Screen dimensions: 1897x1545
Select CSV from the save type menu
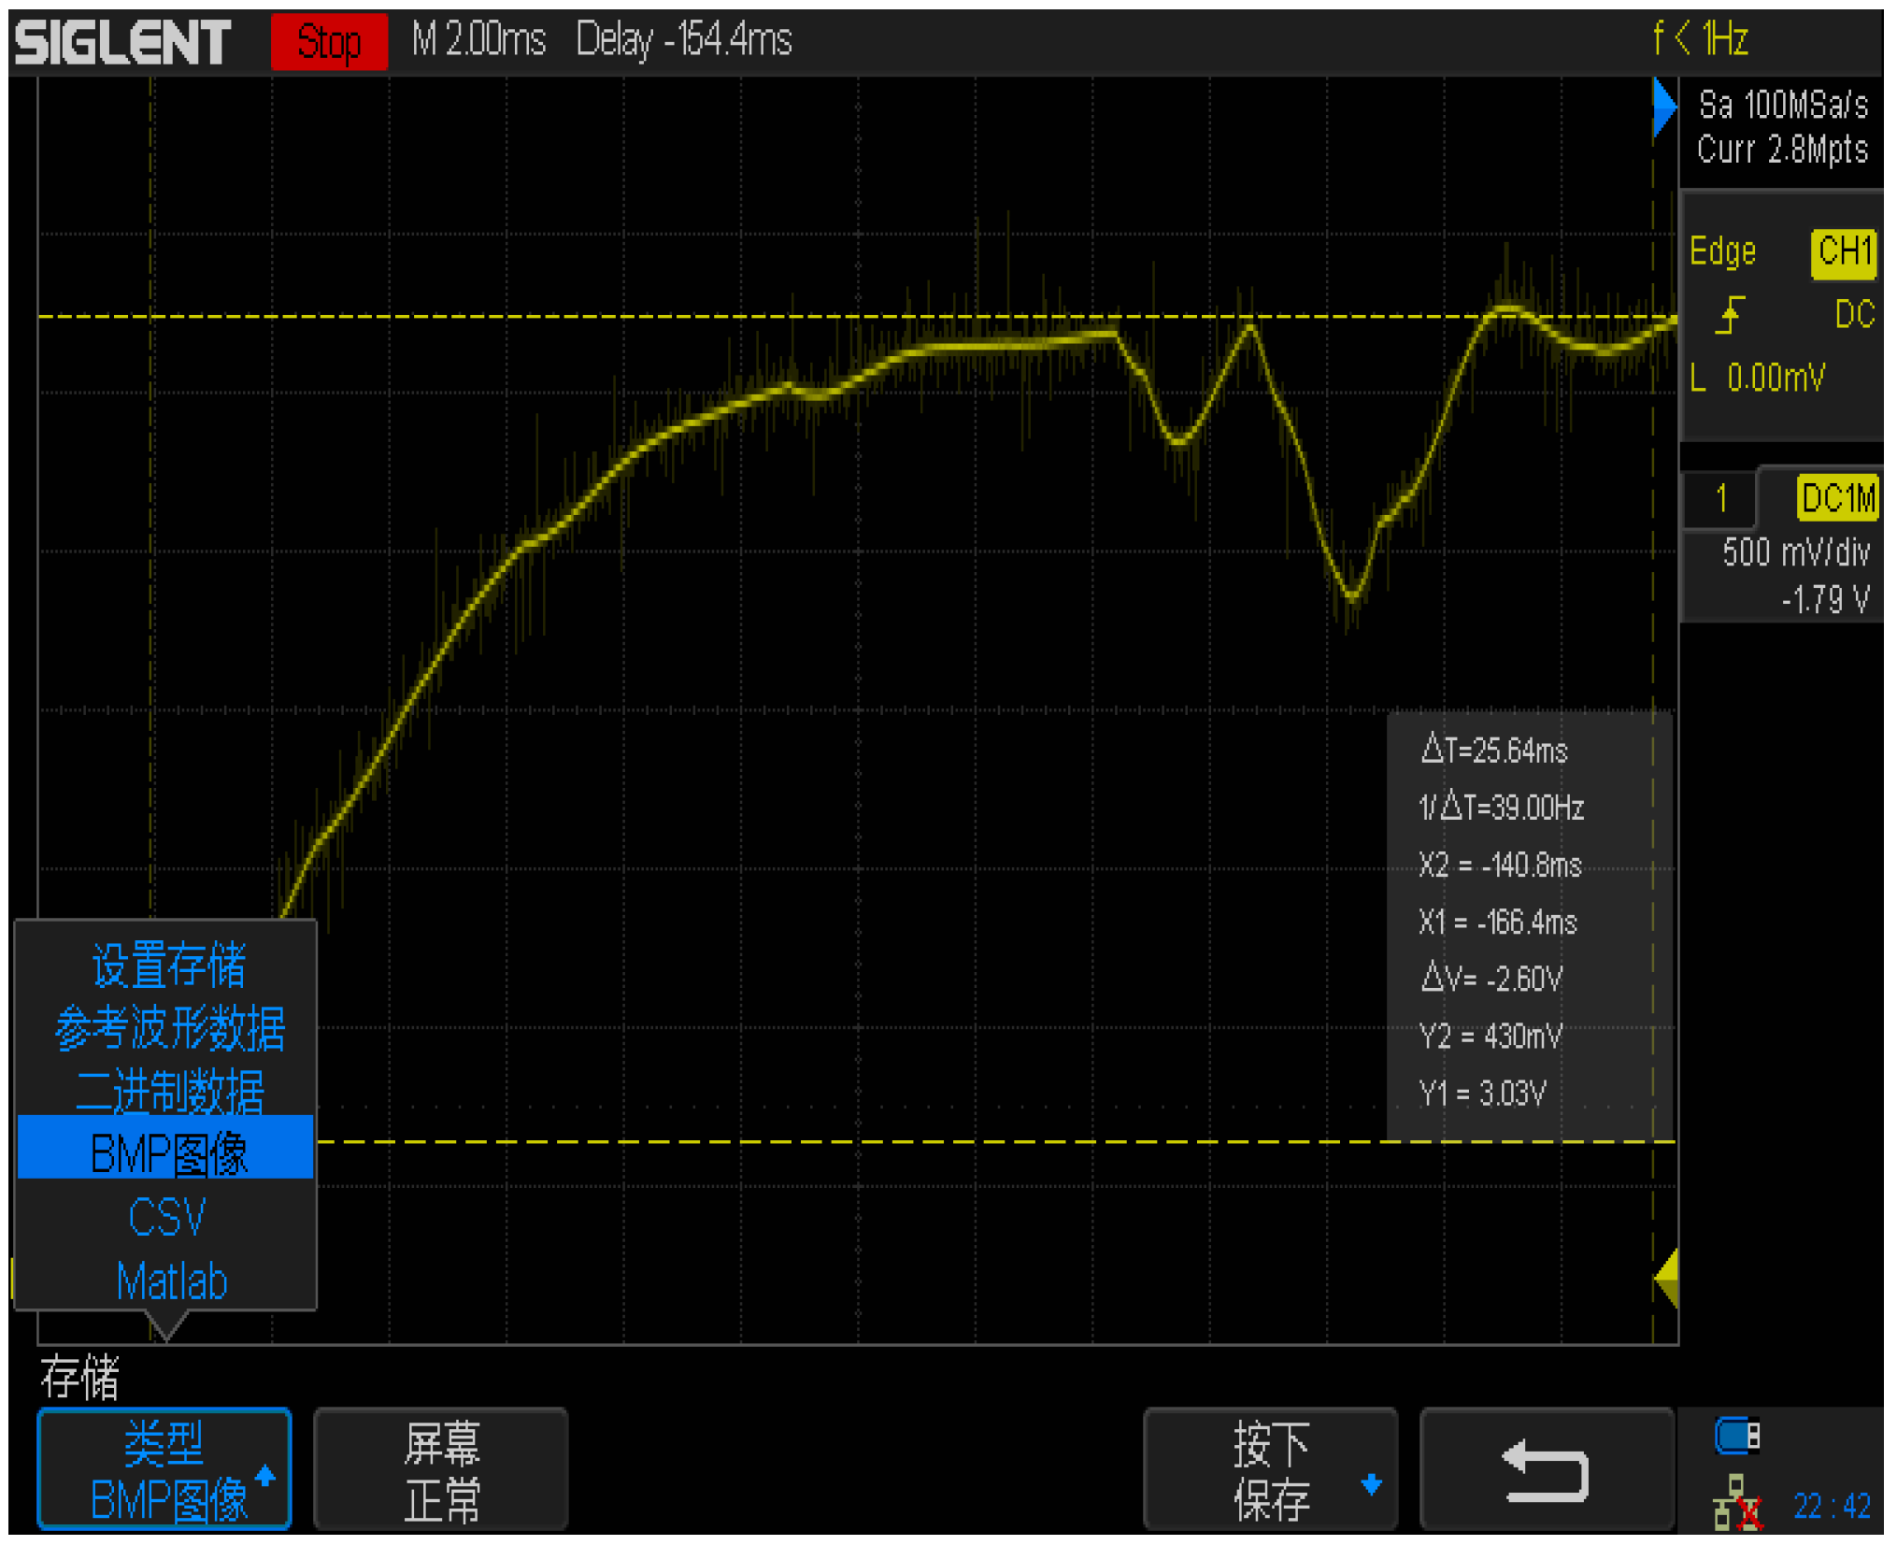166,1217
